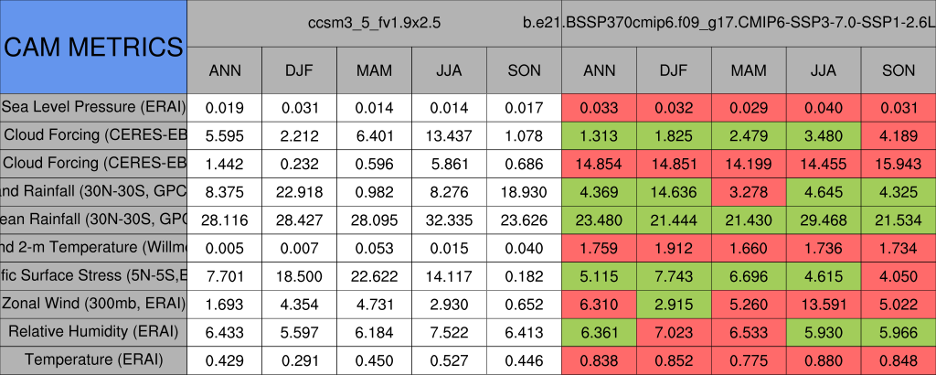Click the Land 2-m Temperature row label

coord(93,247)
